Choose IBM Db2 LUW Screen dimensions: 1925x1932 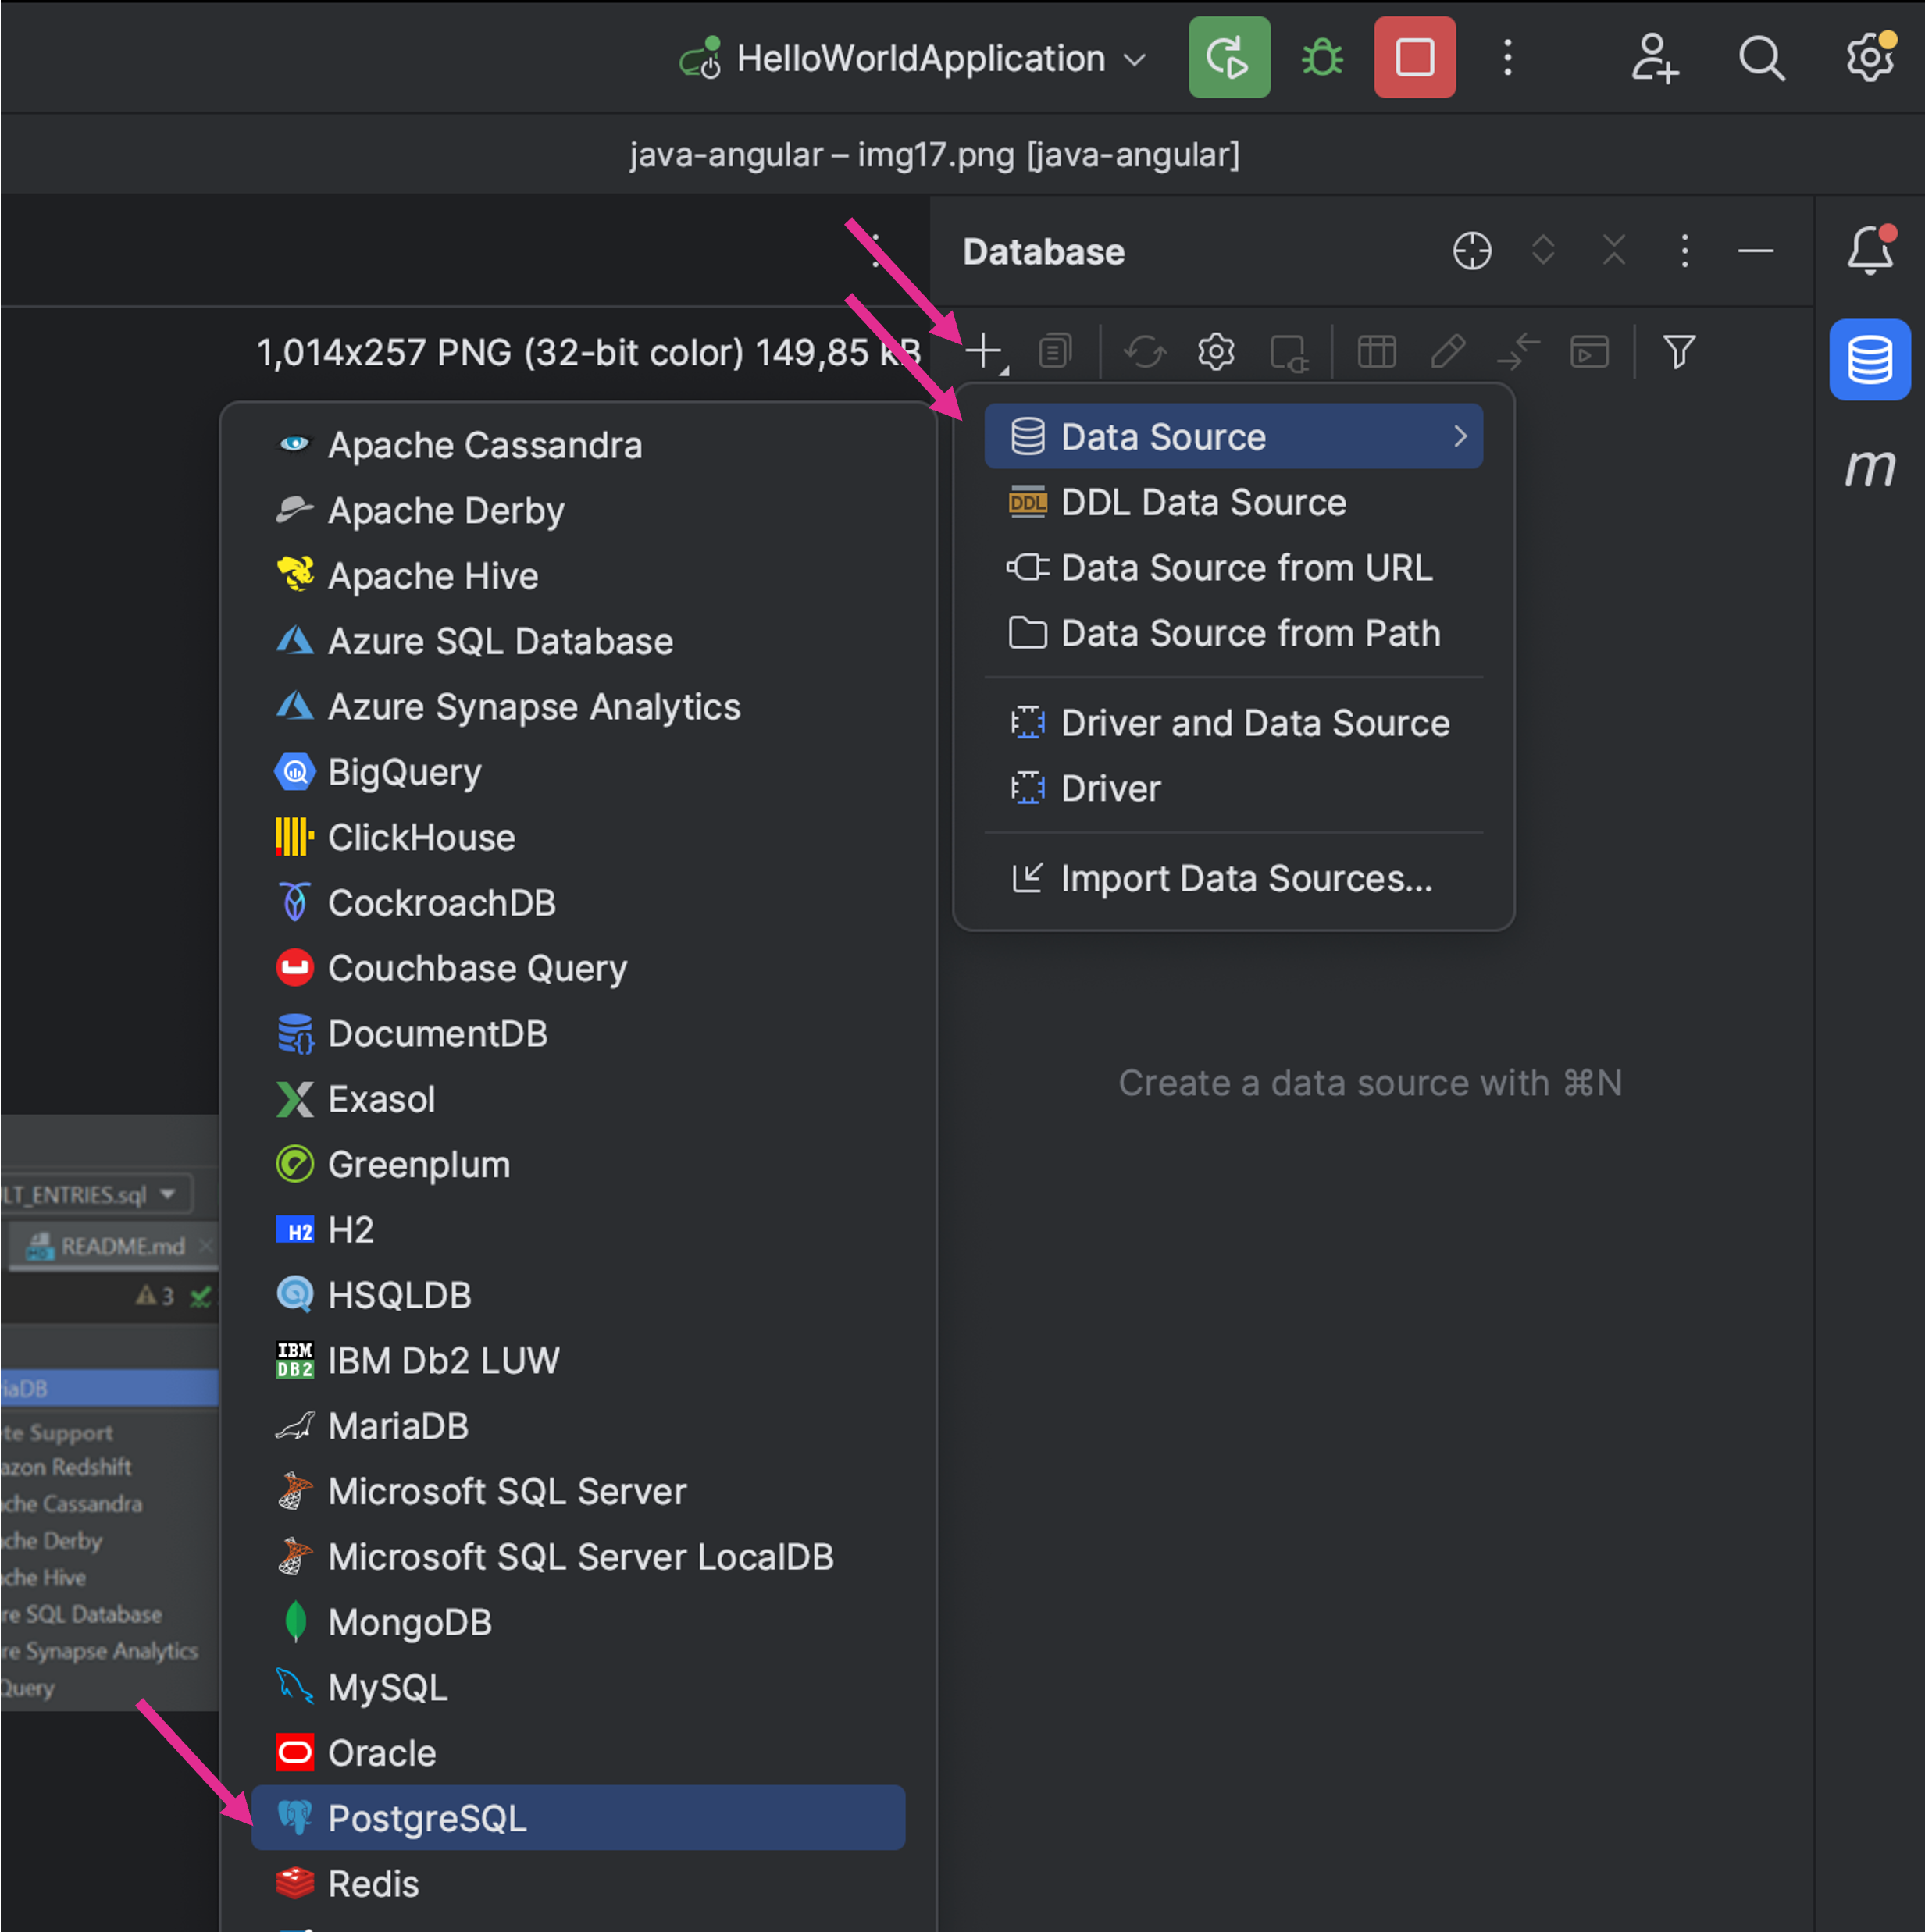579,1360
